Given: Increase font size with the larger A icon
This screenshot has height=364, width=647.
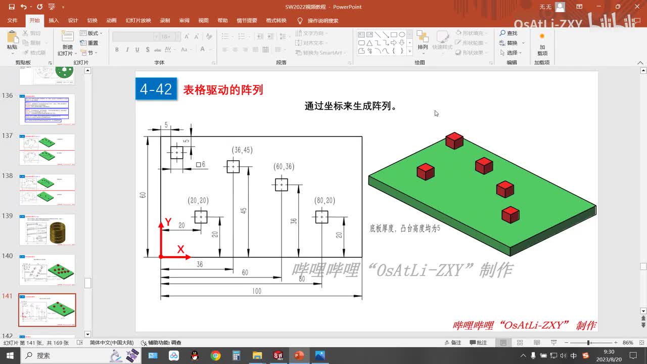Looking at the screenshot, I should pyautogui.click(x=187, y=37).
